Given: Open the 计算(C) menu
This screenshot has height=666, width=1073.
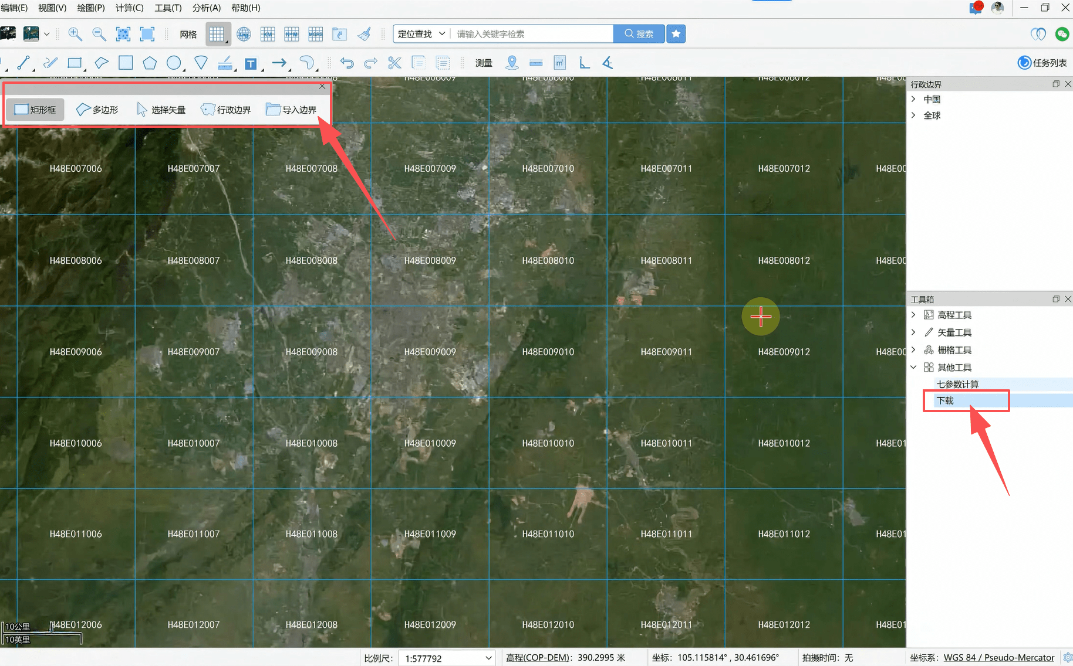Looking at the screenshot, I should tap(129, 8).
